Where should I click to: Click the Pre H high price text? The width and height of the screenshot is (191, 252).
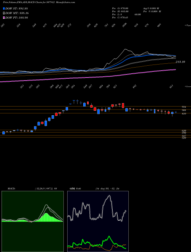click(120, 11)
